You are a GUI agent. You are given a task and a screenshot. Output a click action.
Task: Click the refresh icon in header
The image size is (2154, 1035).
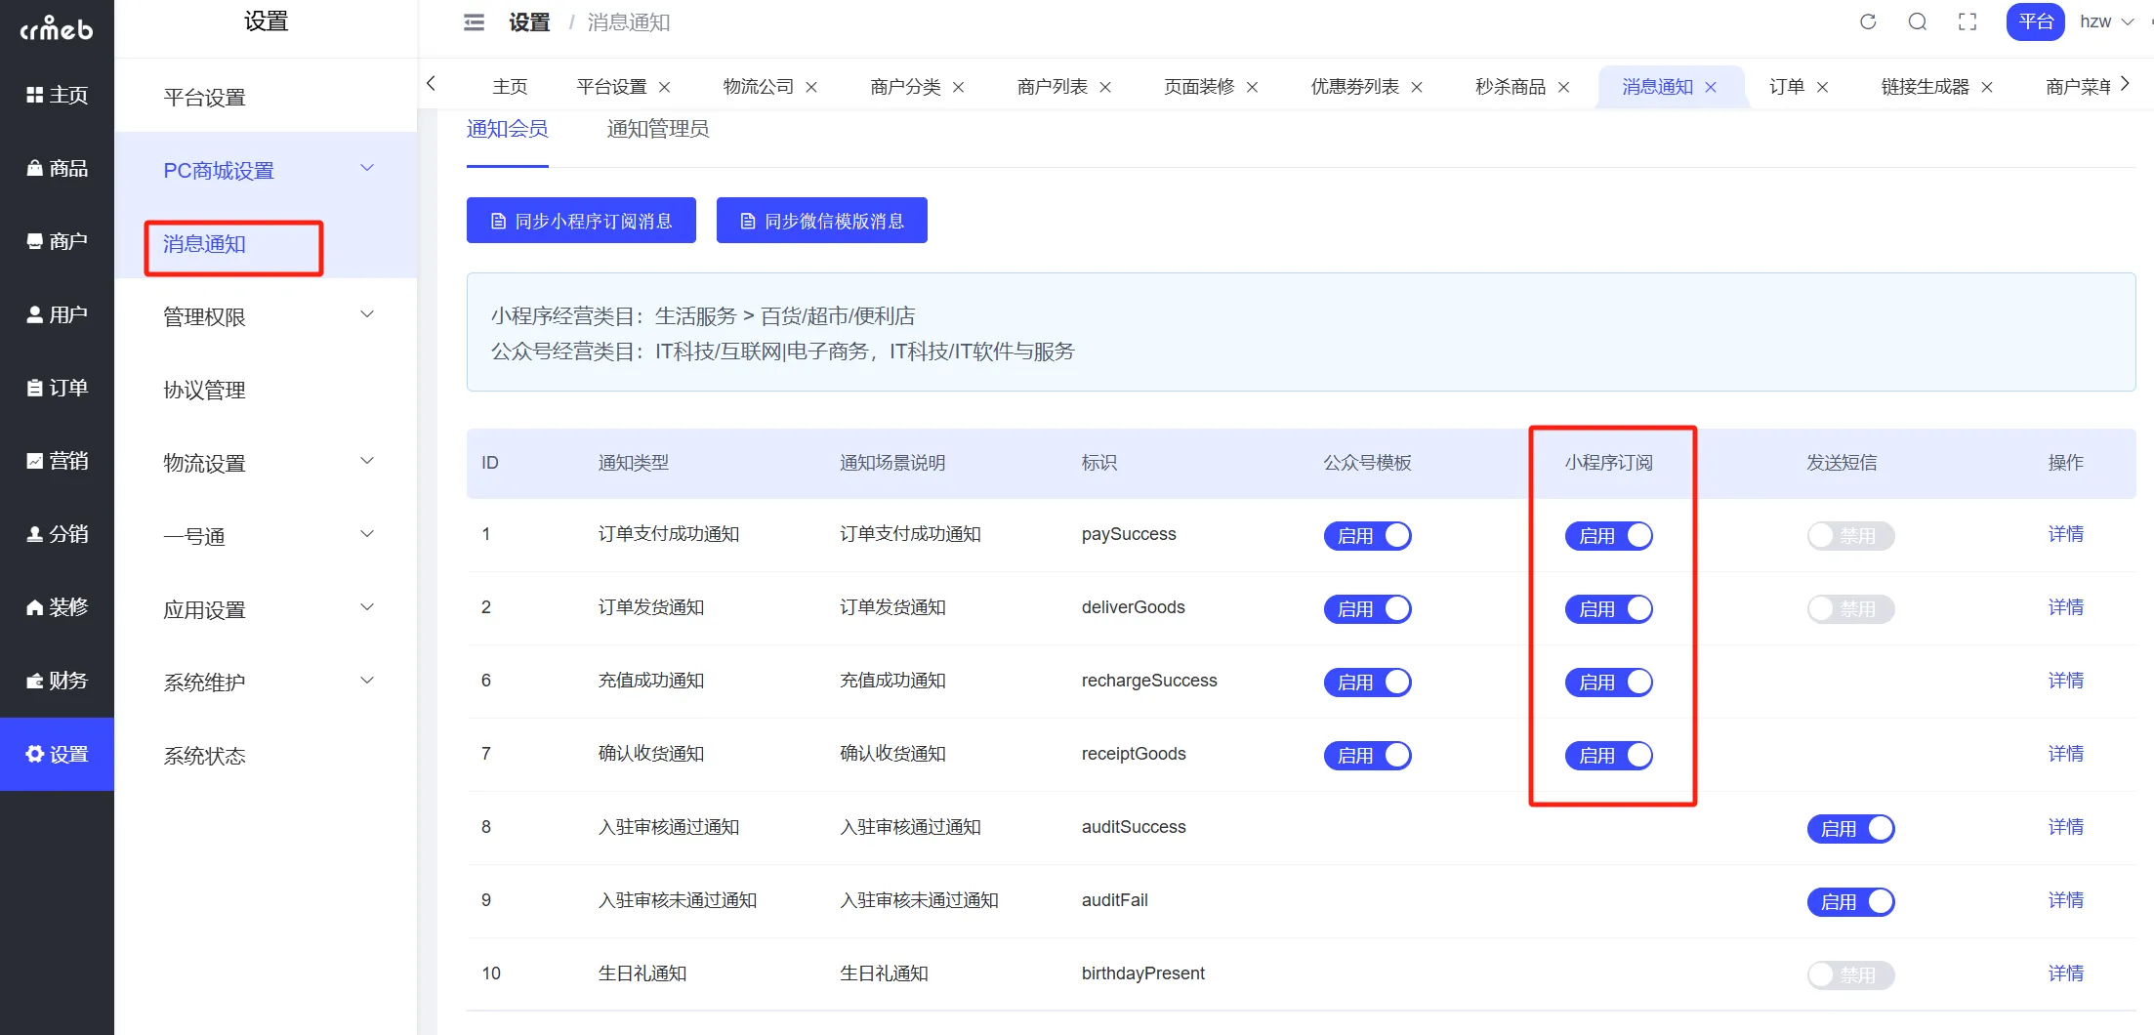(x=1868, y=21)
